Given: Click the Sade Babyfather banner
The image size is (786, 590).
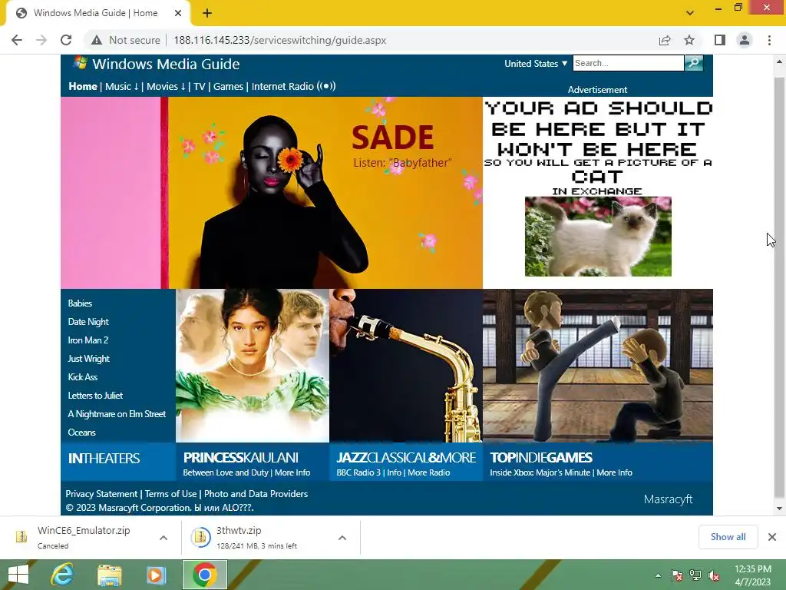Looking at the screenshot, I should pos(271,193).
